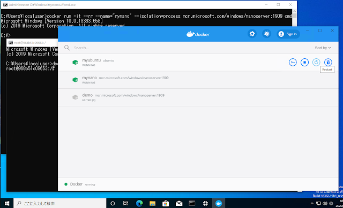
Task: Restart the myubuntu container
Action: pyautogui.click(x=316, y=63)
